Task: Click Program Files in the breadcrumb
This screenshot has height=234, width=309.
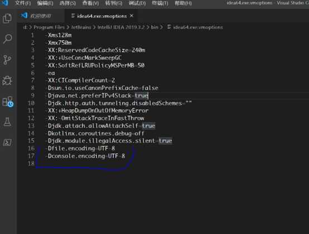Action: coord(49,27)
